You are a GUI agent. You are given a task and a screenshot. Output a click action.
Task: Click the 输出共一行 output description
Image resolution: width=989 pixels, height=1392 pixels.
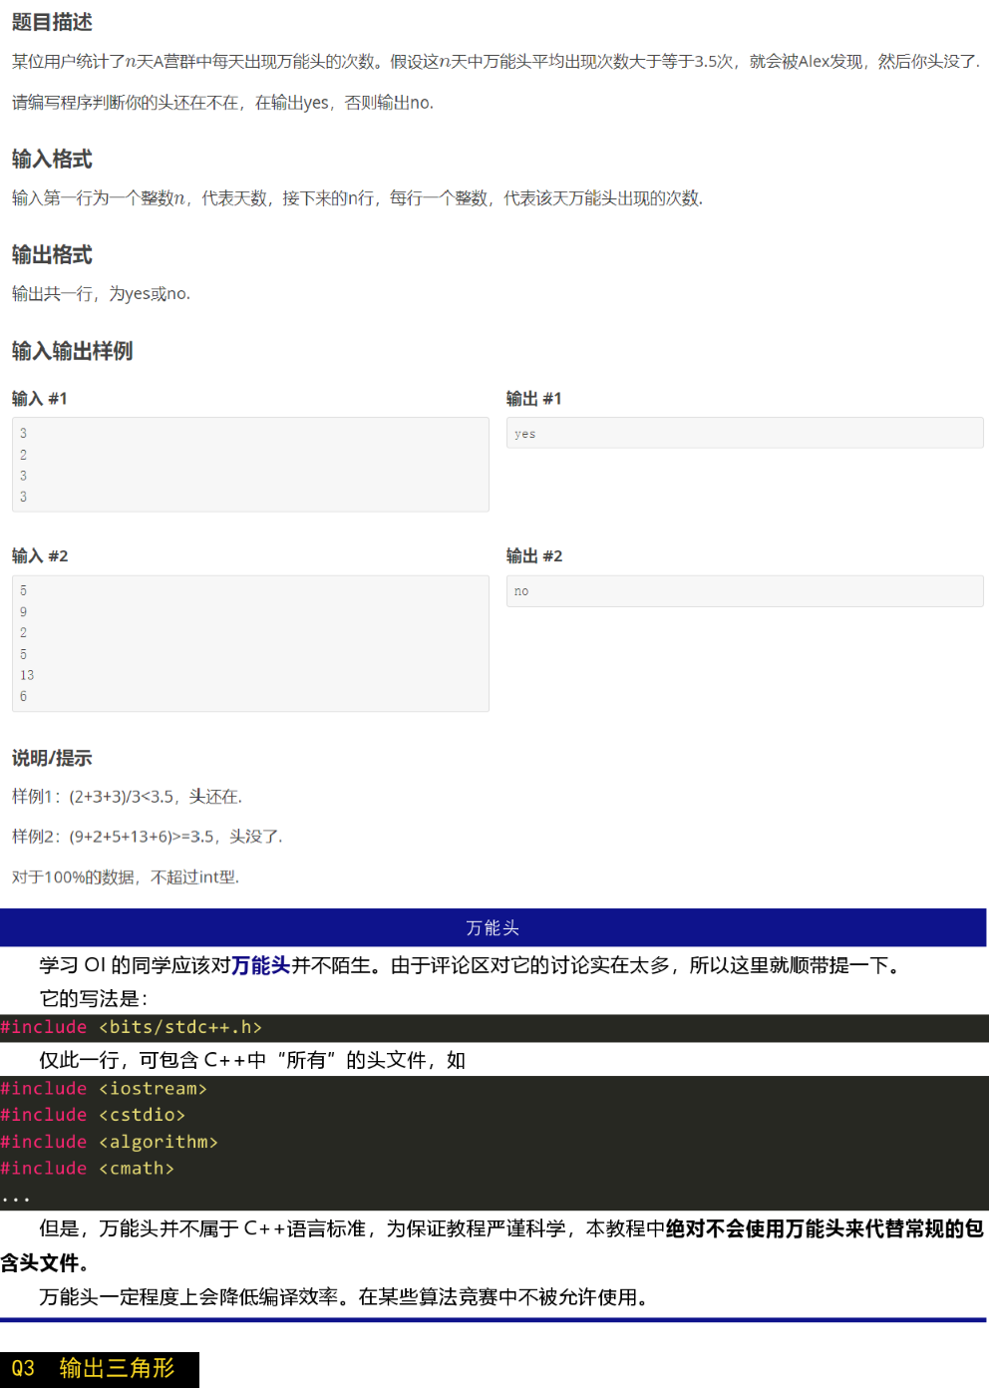tap(101, 294)
